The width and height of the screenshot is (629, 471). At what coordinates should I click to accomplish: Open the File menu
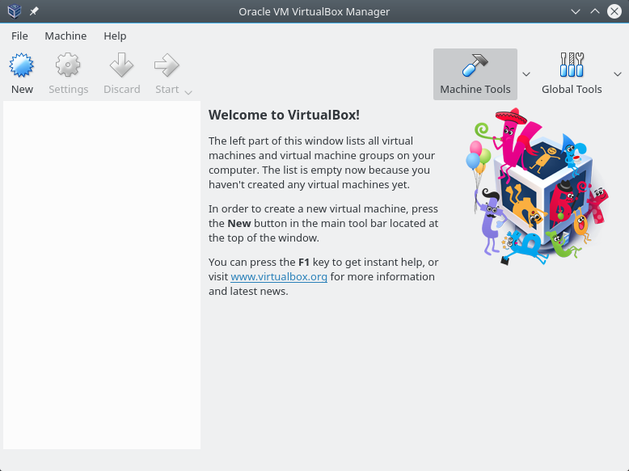click(19, 36)
